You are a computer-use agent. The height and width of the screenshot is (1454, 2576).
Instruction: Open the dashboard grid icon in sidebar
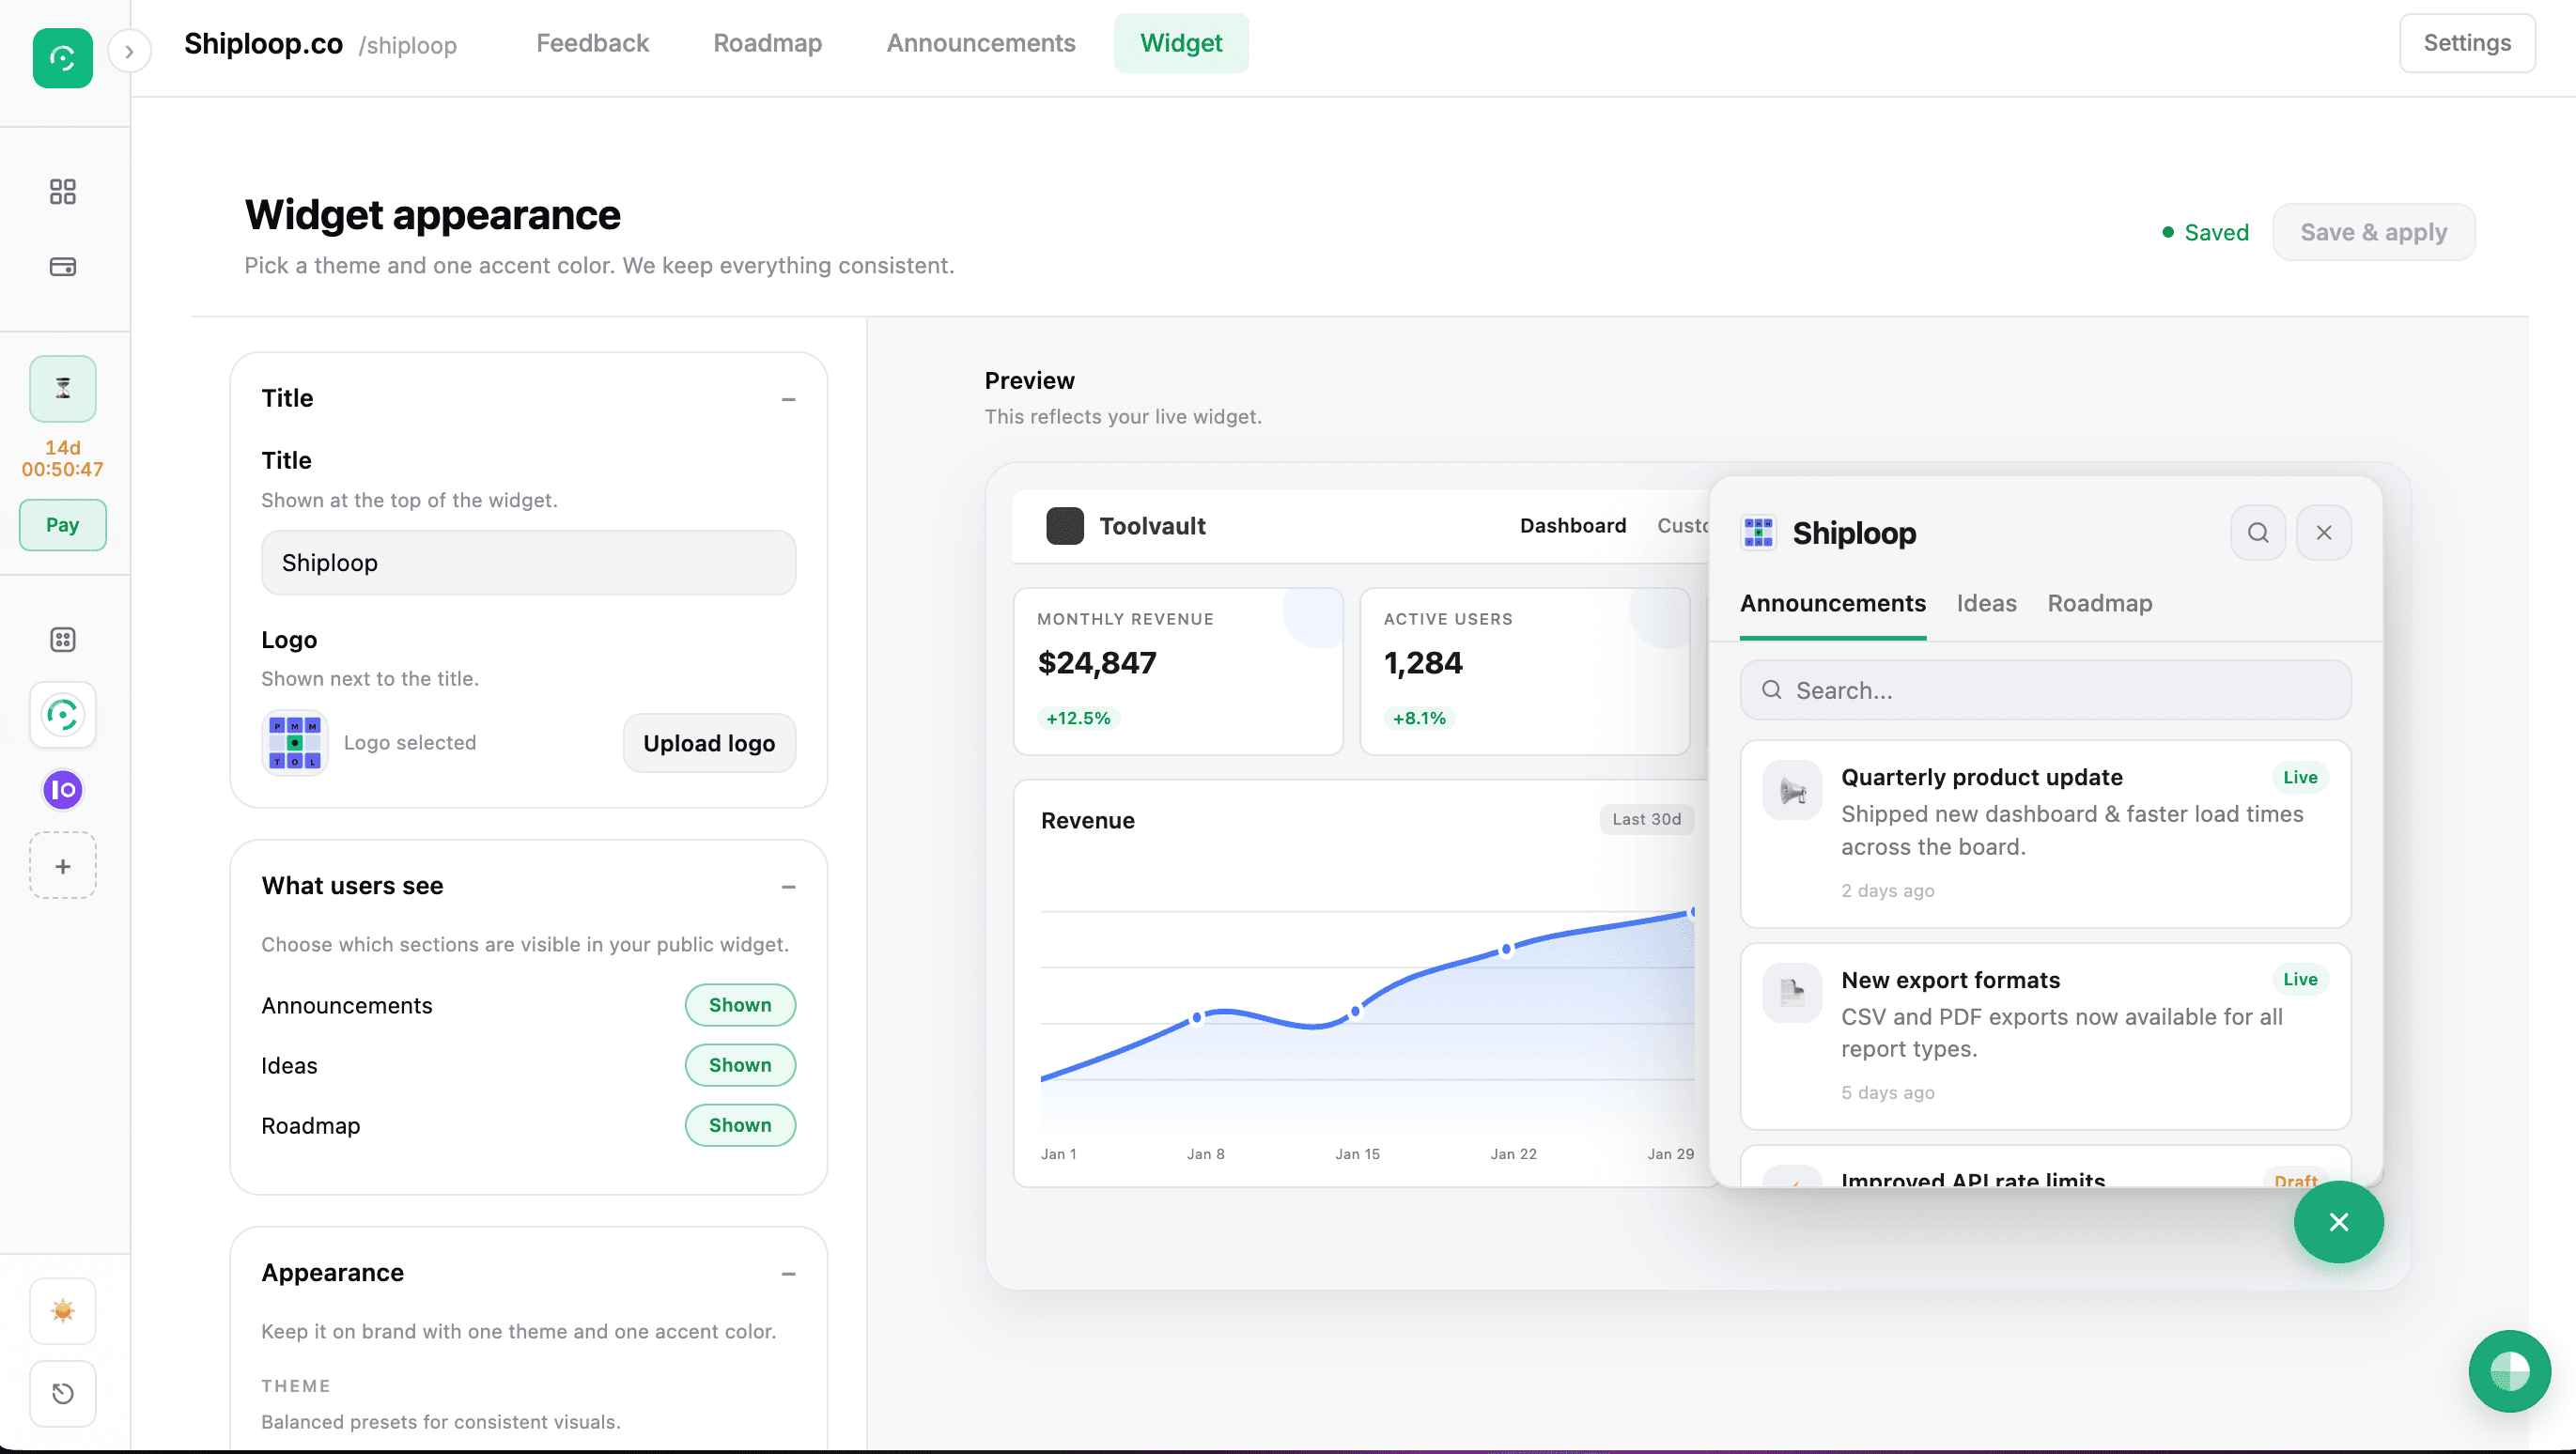tap(62, 191)
